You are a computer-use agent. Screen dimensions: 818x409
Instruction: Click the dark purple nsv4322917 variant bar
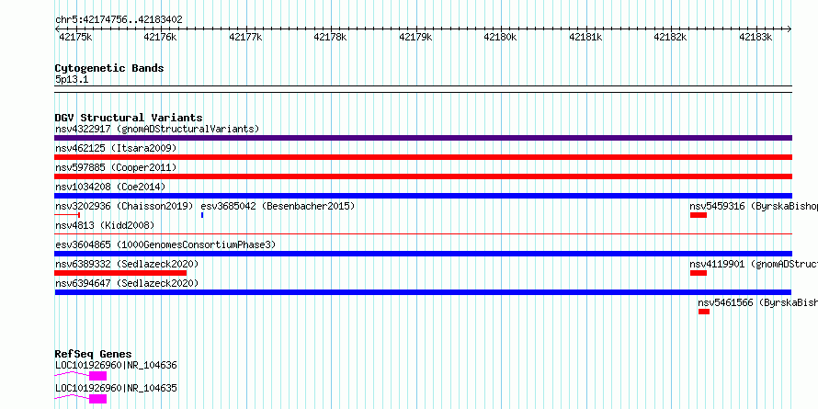coord(423,138)
